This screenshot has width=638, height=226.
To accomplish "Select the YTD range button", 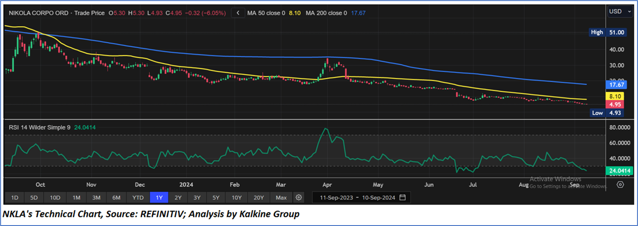I will click(x=138, y=198).
